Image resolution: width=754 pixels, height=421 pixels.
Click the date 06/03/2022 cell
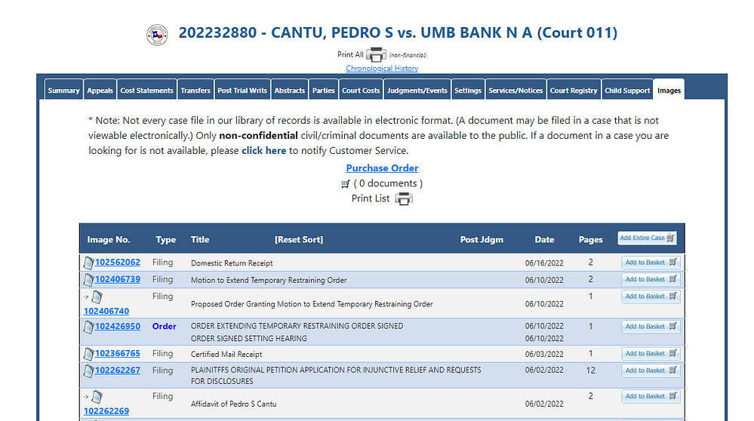coord(544,354)
